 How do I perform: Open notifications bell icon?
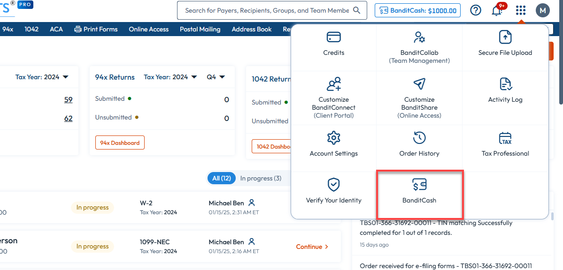[497, 11]
